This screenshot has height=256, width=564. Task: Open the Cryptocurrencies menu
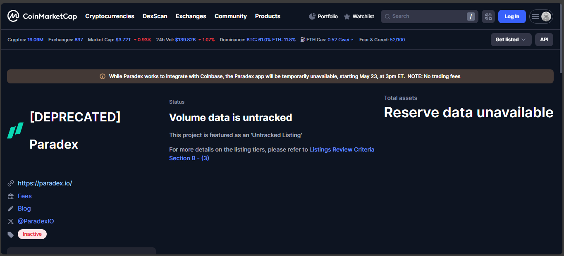coord(110,16)
